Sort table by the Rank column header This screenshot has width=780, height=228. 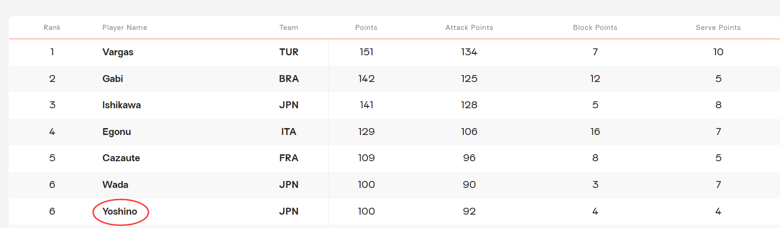click(52, 28)
